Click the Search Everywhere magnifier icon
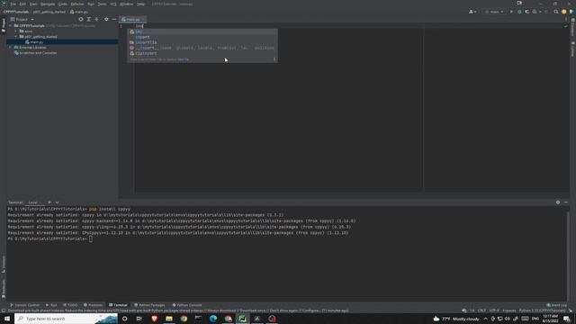This screenshot has width=576, height=324. (x=556, y=12)
